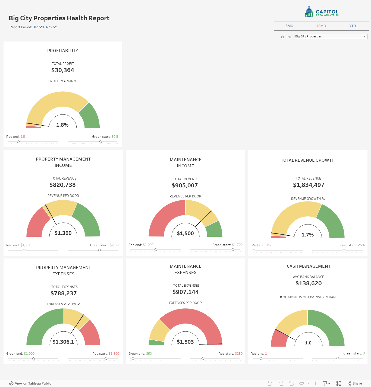Click the Total Revenue value $1,834,497
Image resolution: width=371 pixels, height=387 pixels.
(x=309, y=185)
